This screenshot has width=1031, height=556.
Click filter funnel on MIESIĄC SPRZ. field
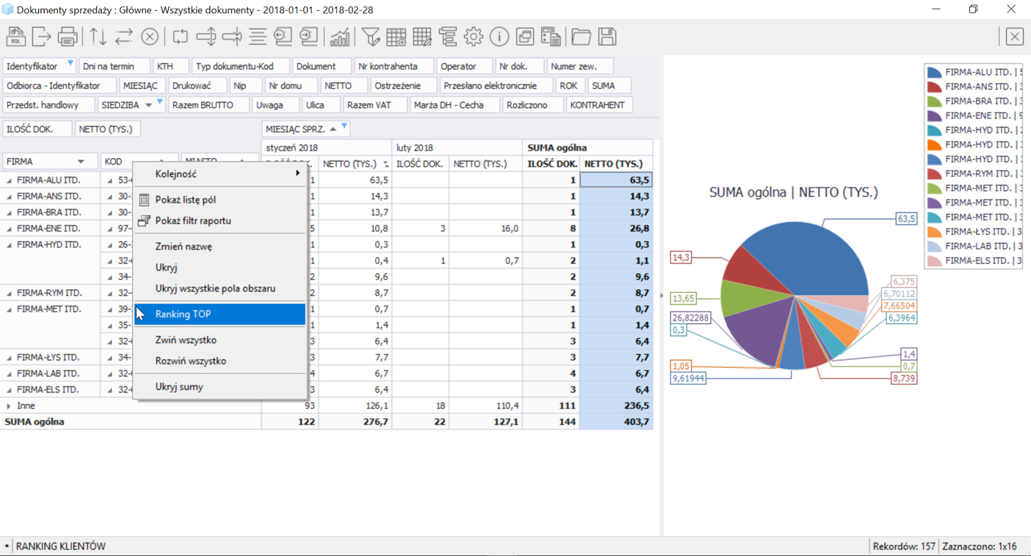pos(344,126)
